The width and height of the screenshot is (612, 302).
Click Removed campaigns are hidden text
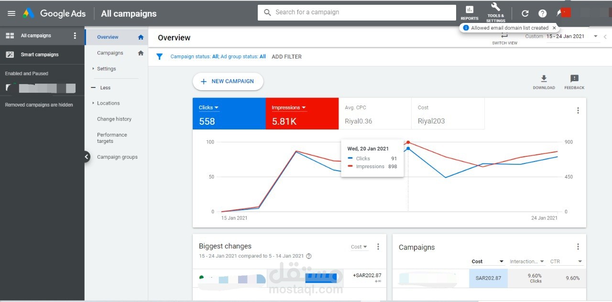[39, 105]
